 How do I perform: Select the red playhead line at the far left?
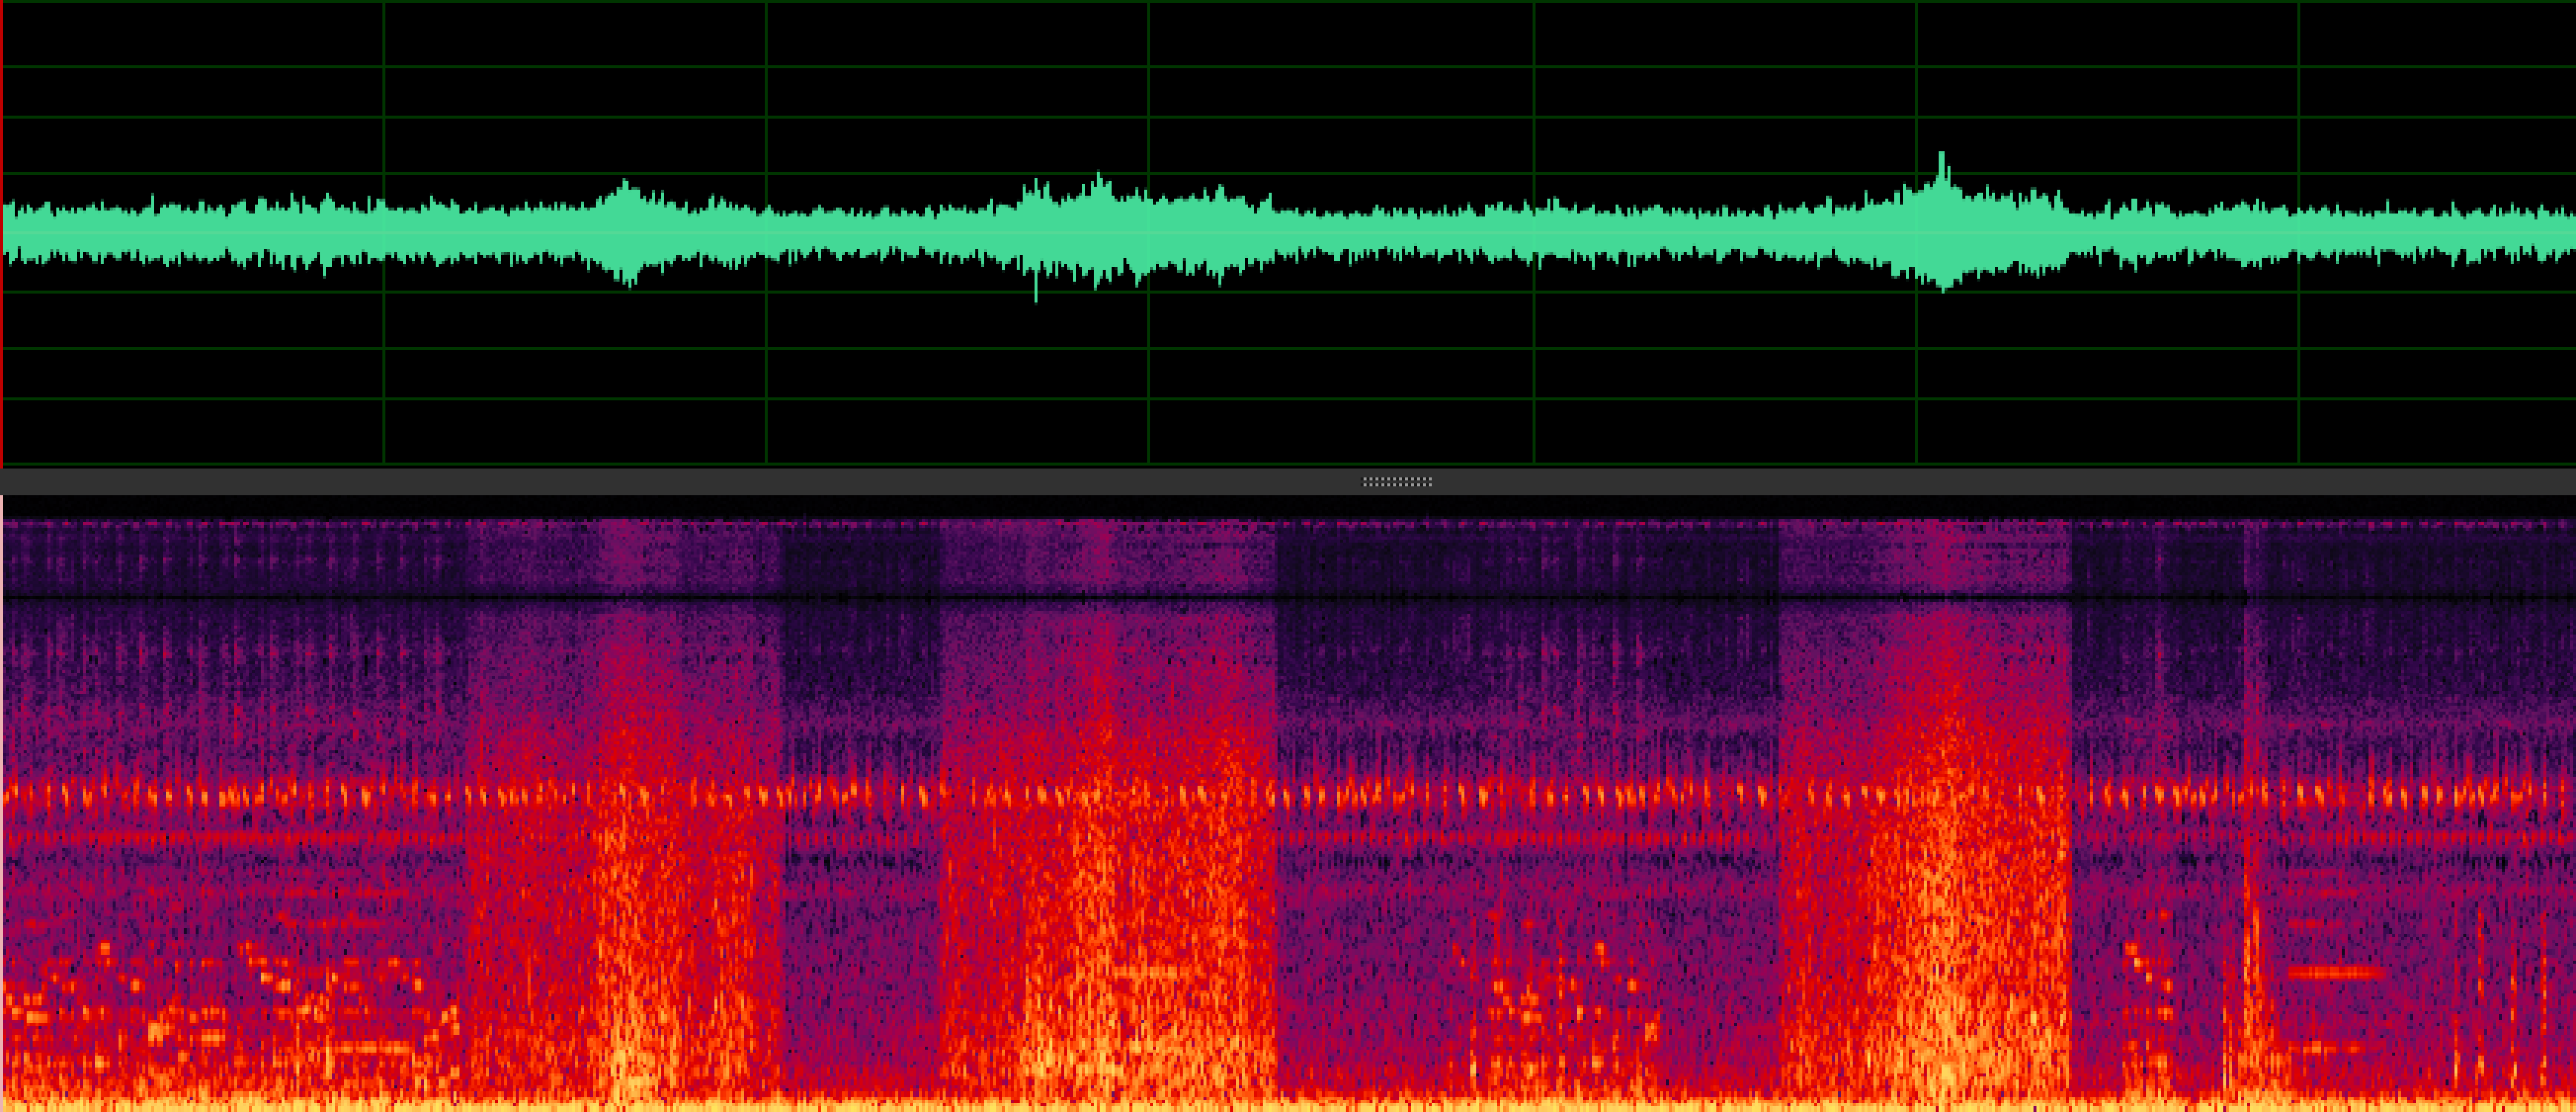[4, 240]
